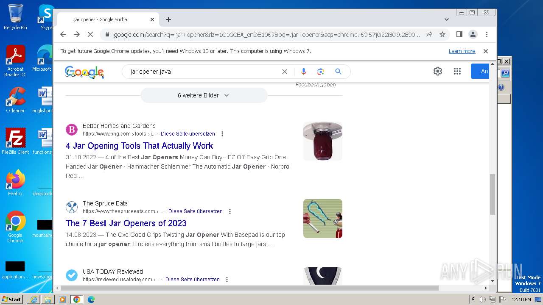Launch Internet Explorer from the taskbar
Image resolution: width=543 pixels, height=305 pixels.
coord(34,299)
